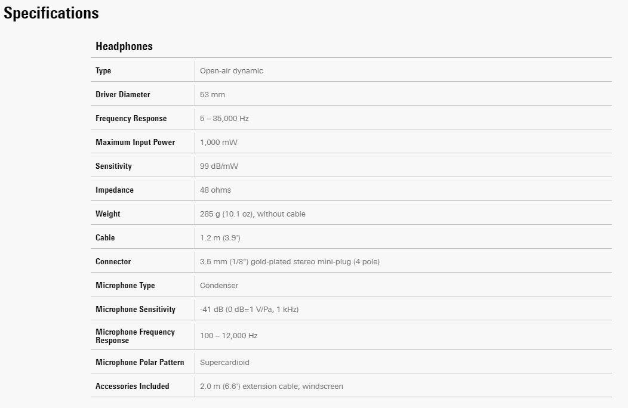This screenshot has height=408, width=628.
Task: Click the Microphone Type label
Action: [125, 286]
